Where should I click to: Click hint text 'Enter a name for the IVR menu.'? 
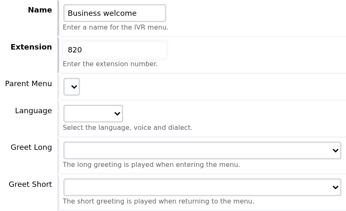(x=115, y=27)
